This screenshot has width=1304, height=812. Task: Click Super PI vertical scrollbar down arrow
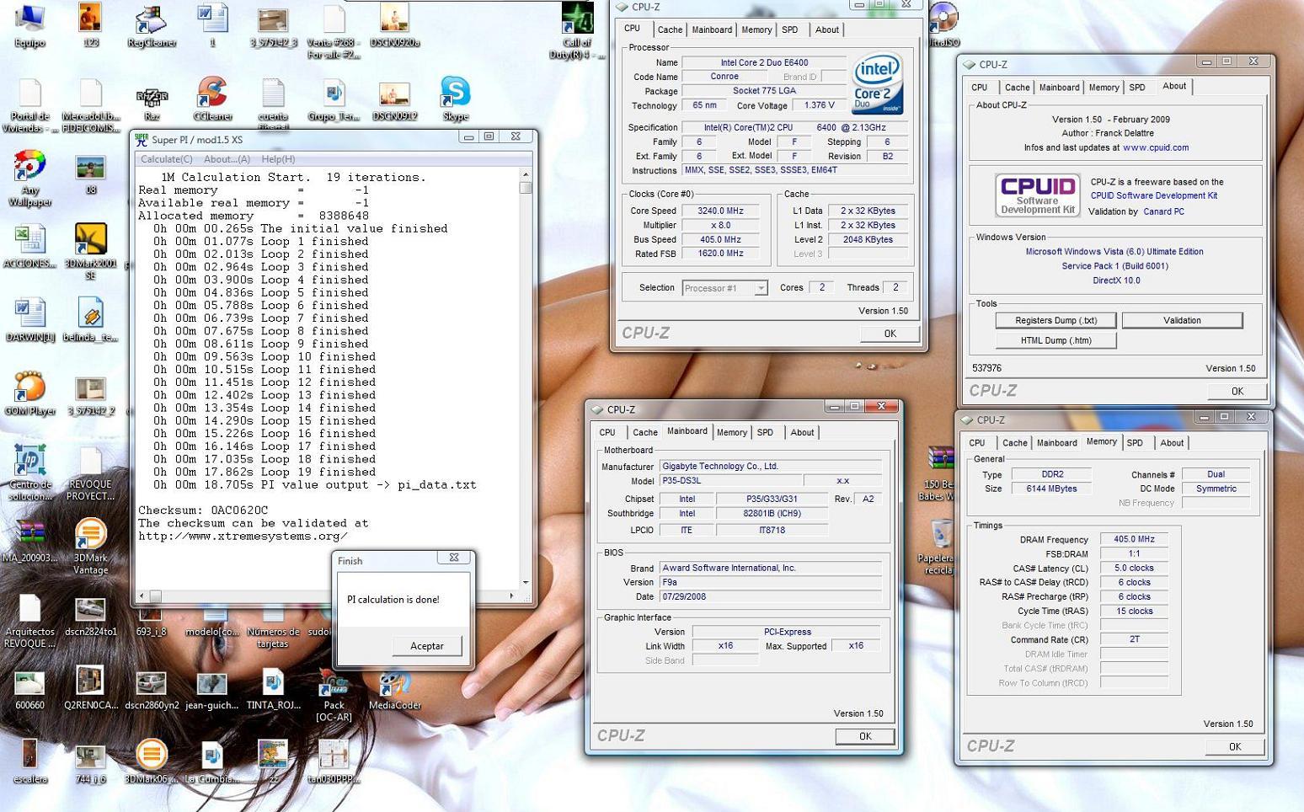[x=526, y=582]
